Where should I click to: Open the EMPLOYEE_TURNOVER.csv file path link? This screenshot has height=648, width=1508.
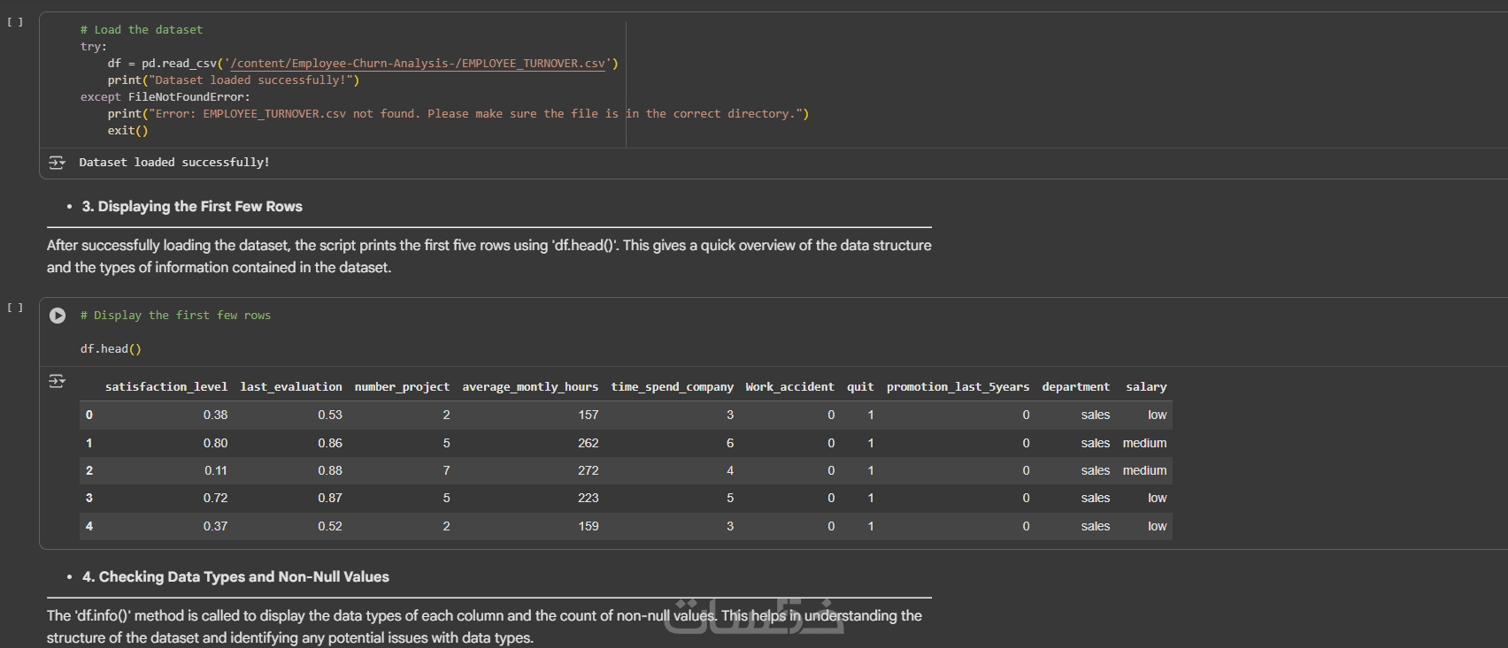[418, 64]
